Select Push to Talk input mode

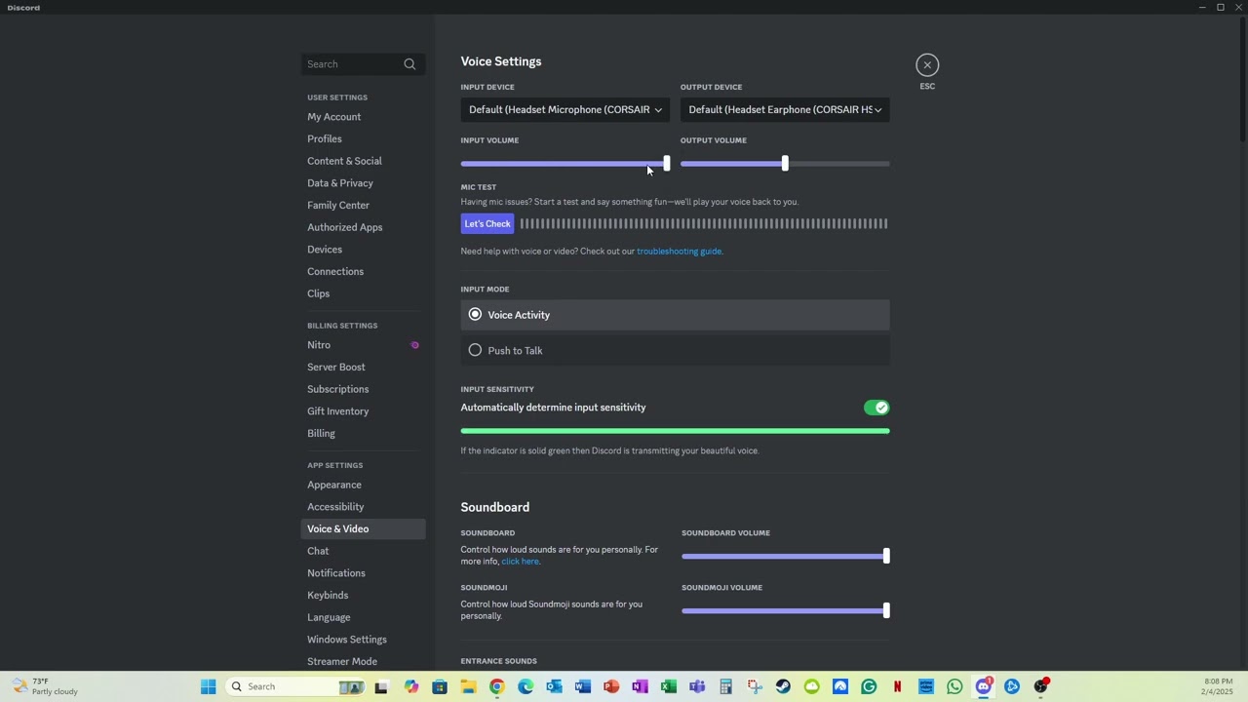675,350
